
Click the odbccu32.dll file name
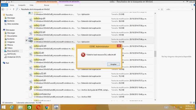click(x=40, y=73)
